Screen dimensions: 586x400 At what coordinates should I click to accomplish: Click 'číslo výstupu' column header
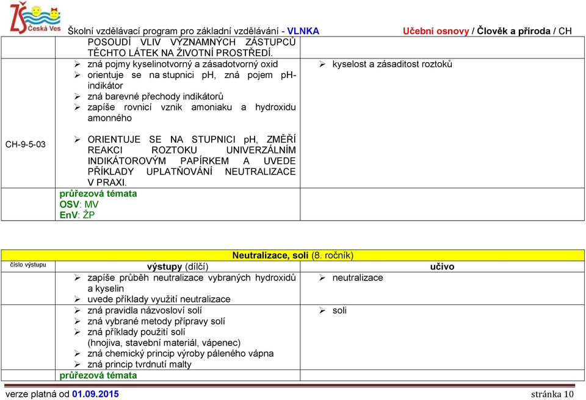pos(28,265)
